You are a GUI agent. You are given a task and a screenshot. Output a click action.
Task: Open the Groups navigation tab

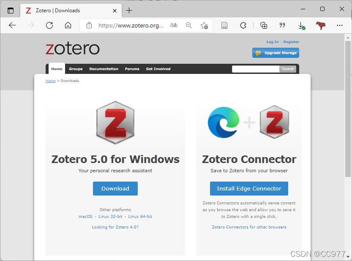click(76, 69)
